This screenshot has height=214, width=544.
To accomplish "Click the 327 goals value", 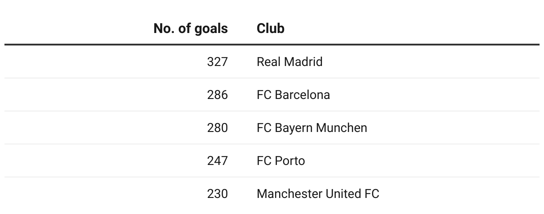I will coord(217,62).
